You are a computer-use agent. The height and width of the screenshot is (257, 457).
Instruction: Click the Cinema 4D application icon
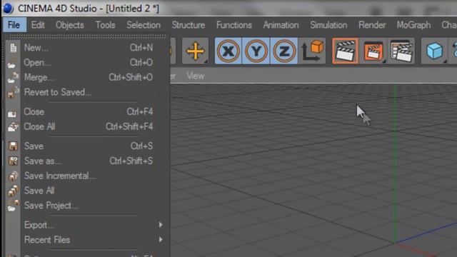pyautogui.click(x=8, y=8)
